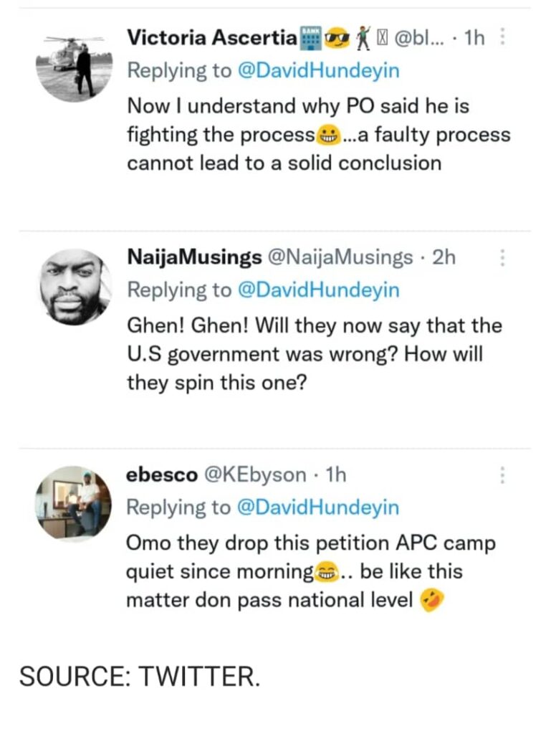Open the tweet about APC camp quiet

click(x=308, y=572)
